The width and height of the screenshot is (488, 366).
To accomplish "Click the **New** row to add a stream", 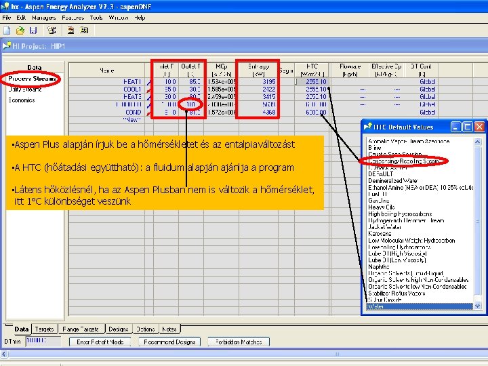I will click(x=107, y=119).
